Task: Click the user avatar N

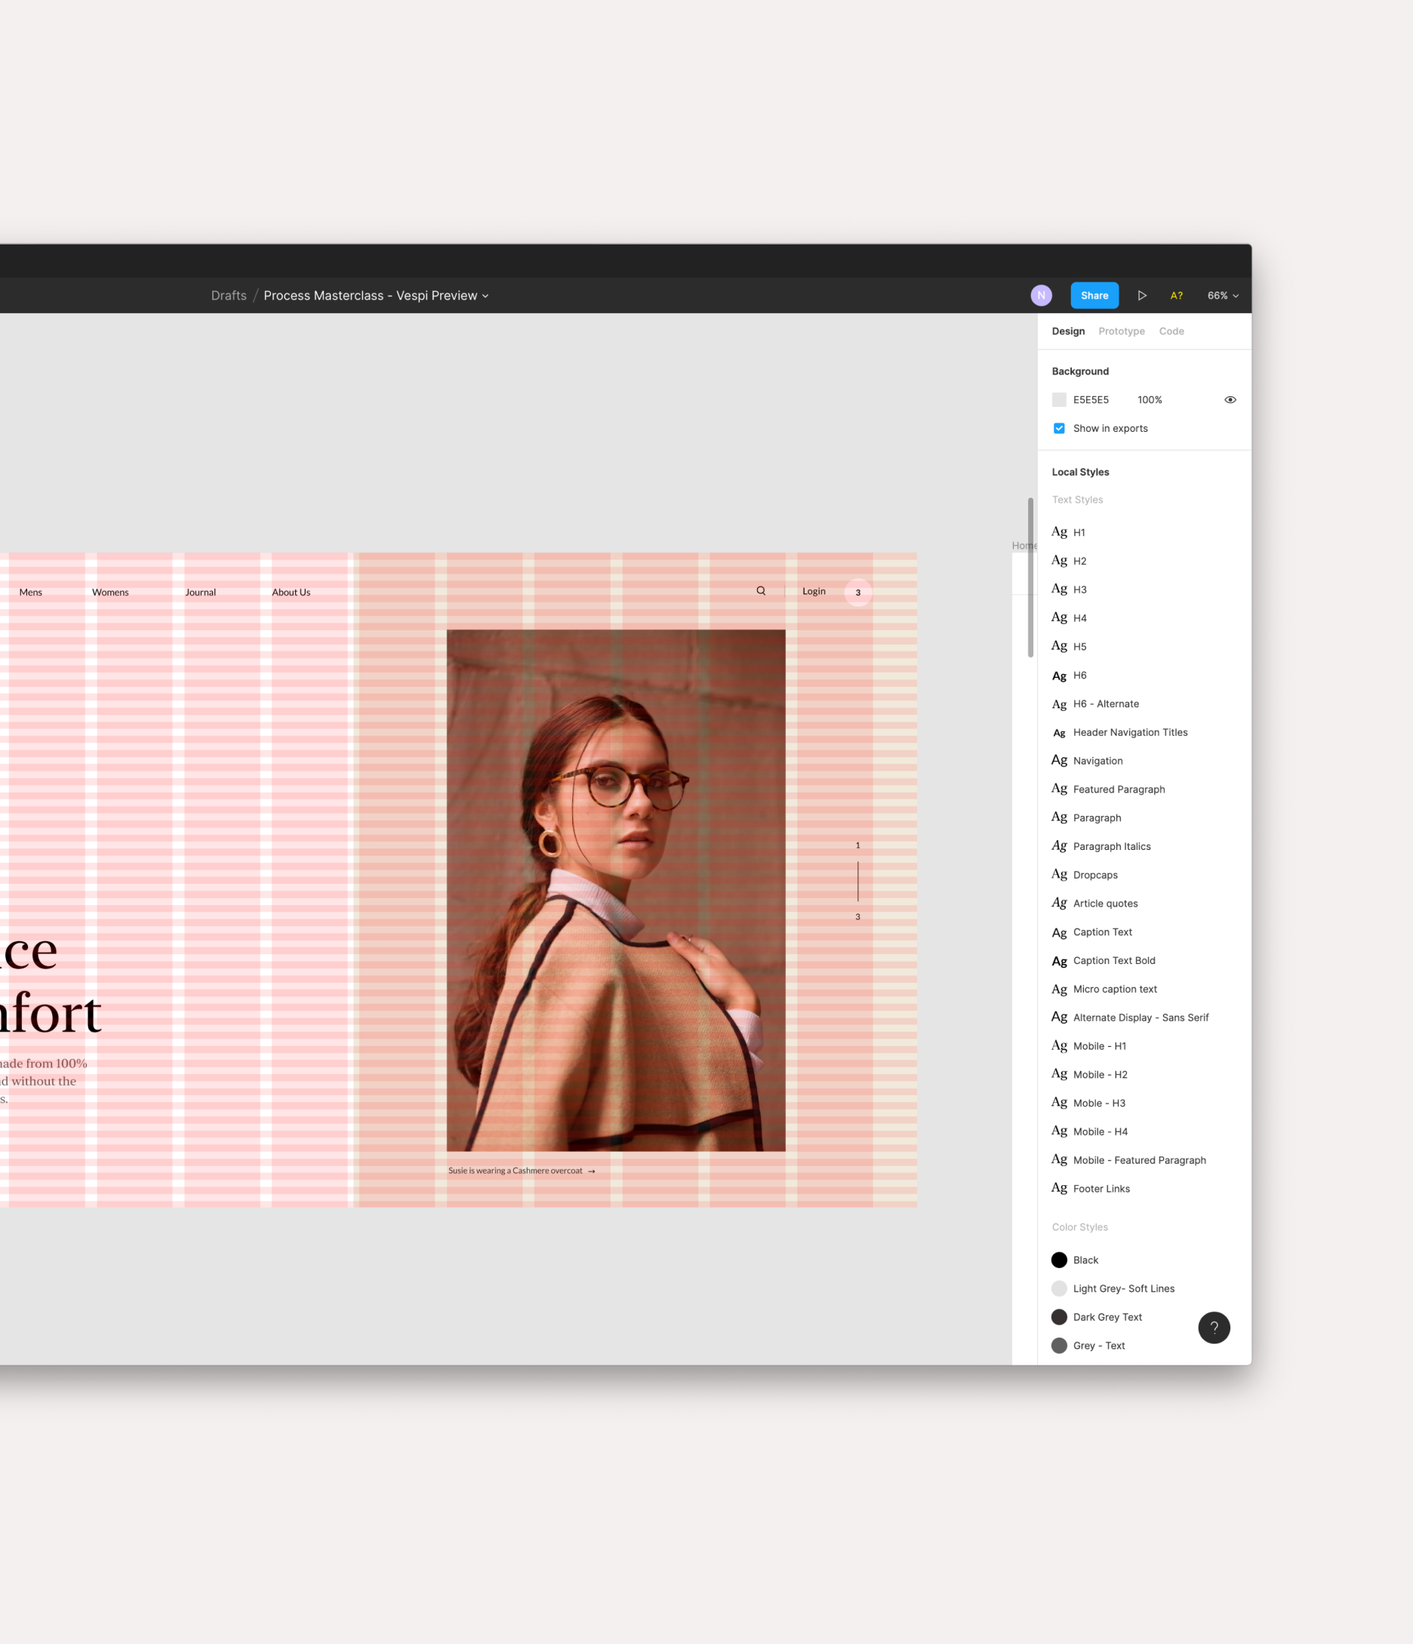Action: pos(1041,295)
